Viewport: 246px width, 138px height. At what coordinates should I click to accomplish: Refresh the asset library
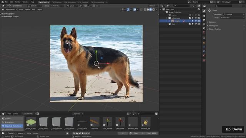point(38,114)
